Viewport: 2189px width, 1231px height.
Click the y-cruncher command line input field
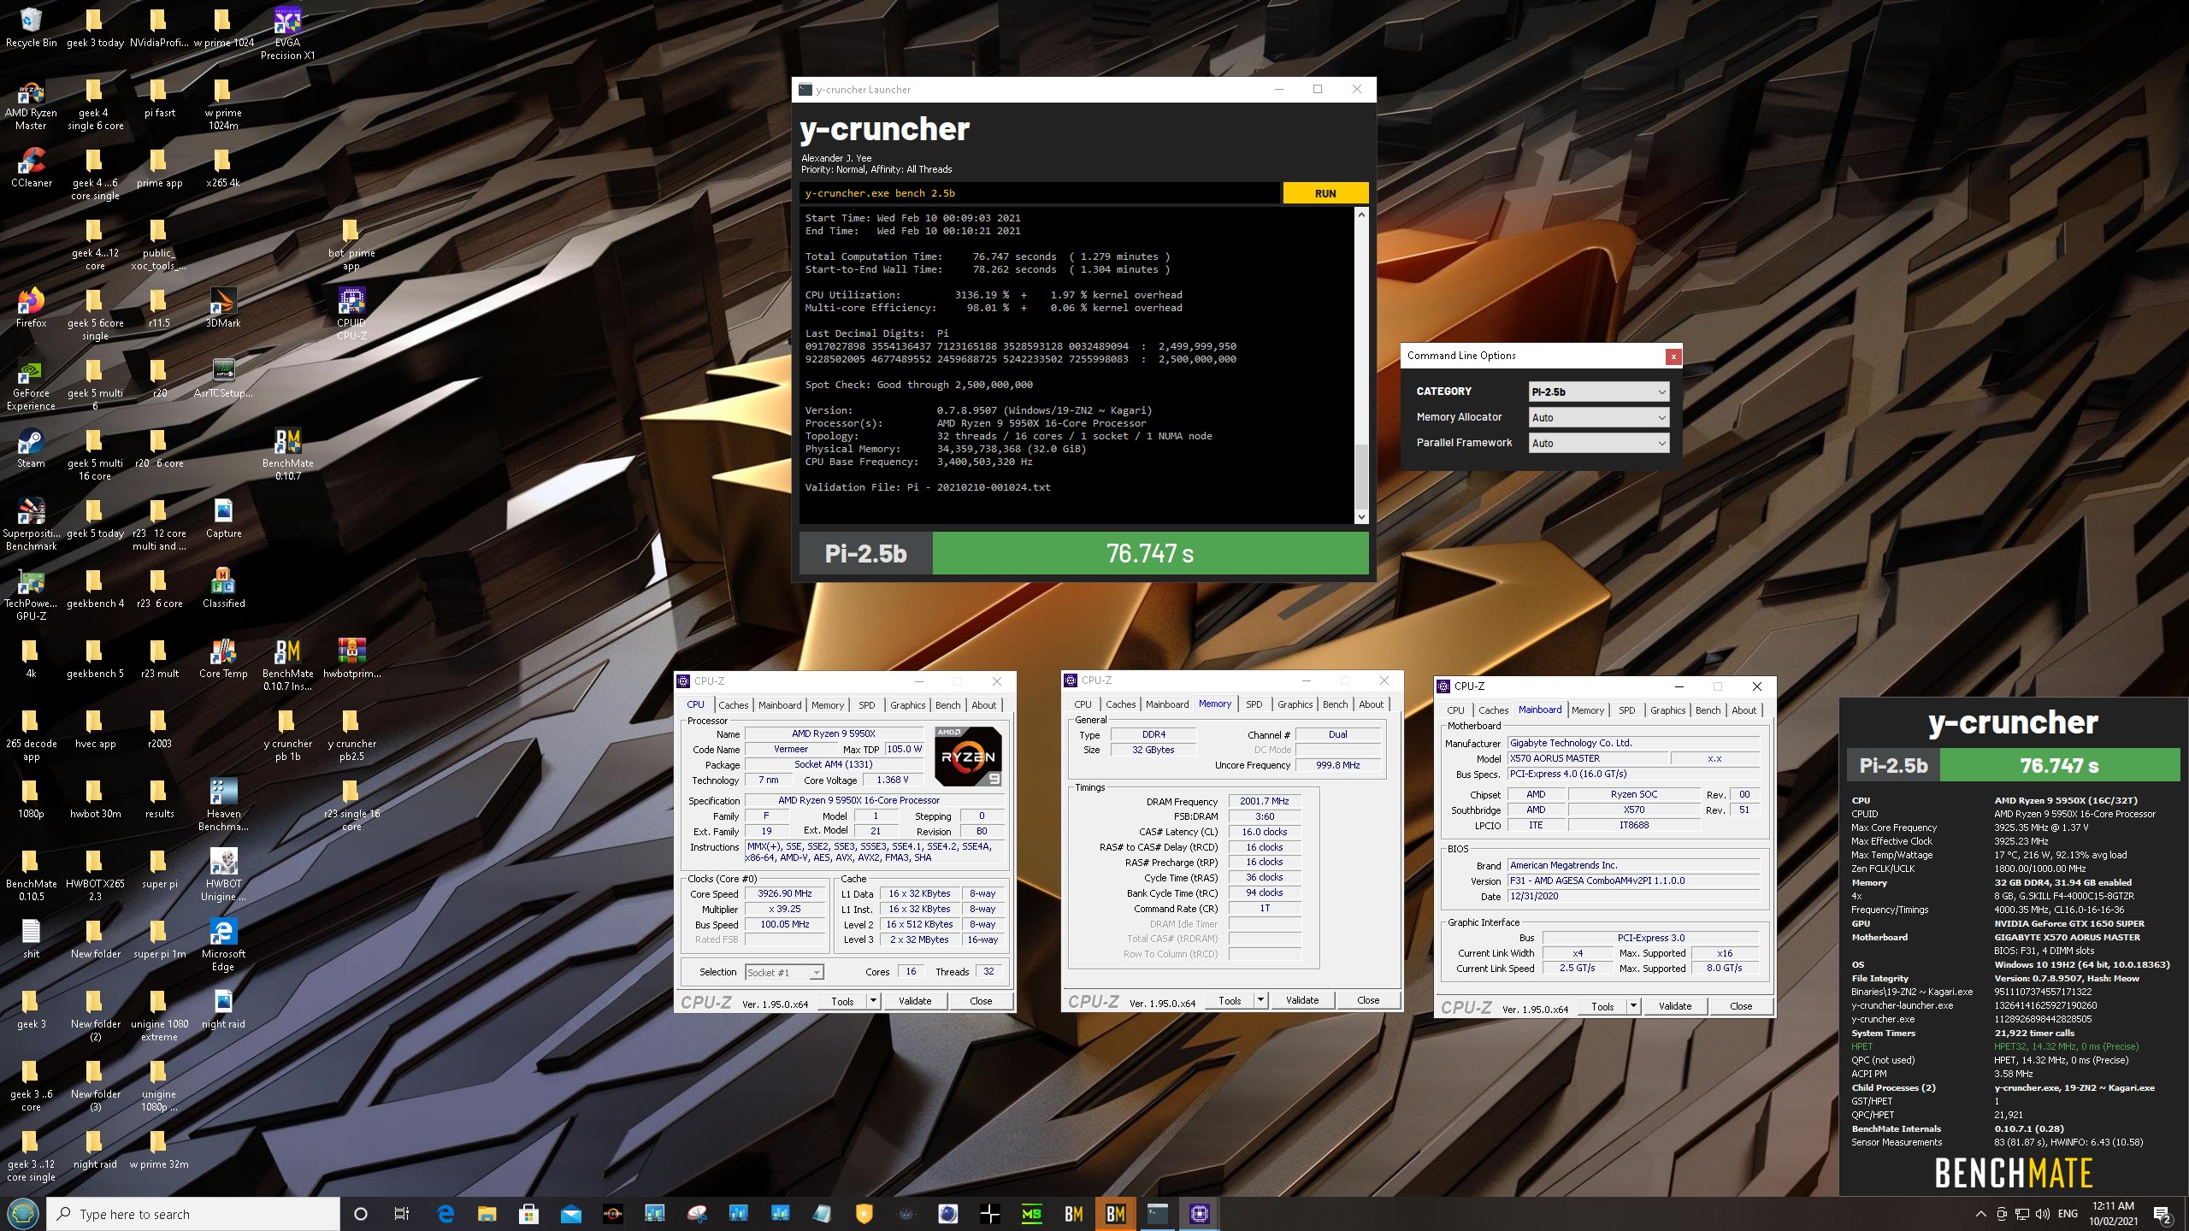(x=1040, y=193)
